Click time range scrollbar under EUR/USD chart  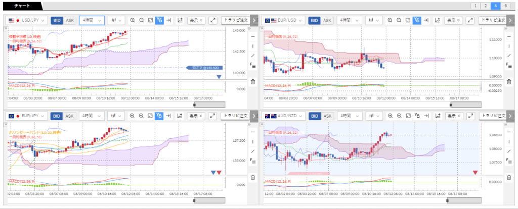tap(465, 105)
